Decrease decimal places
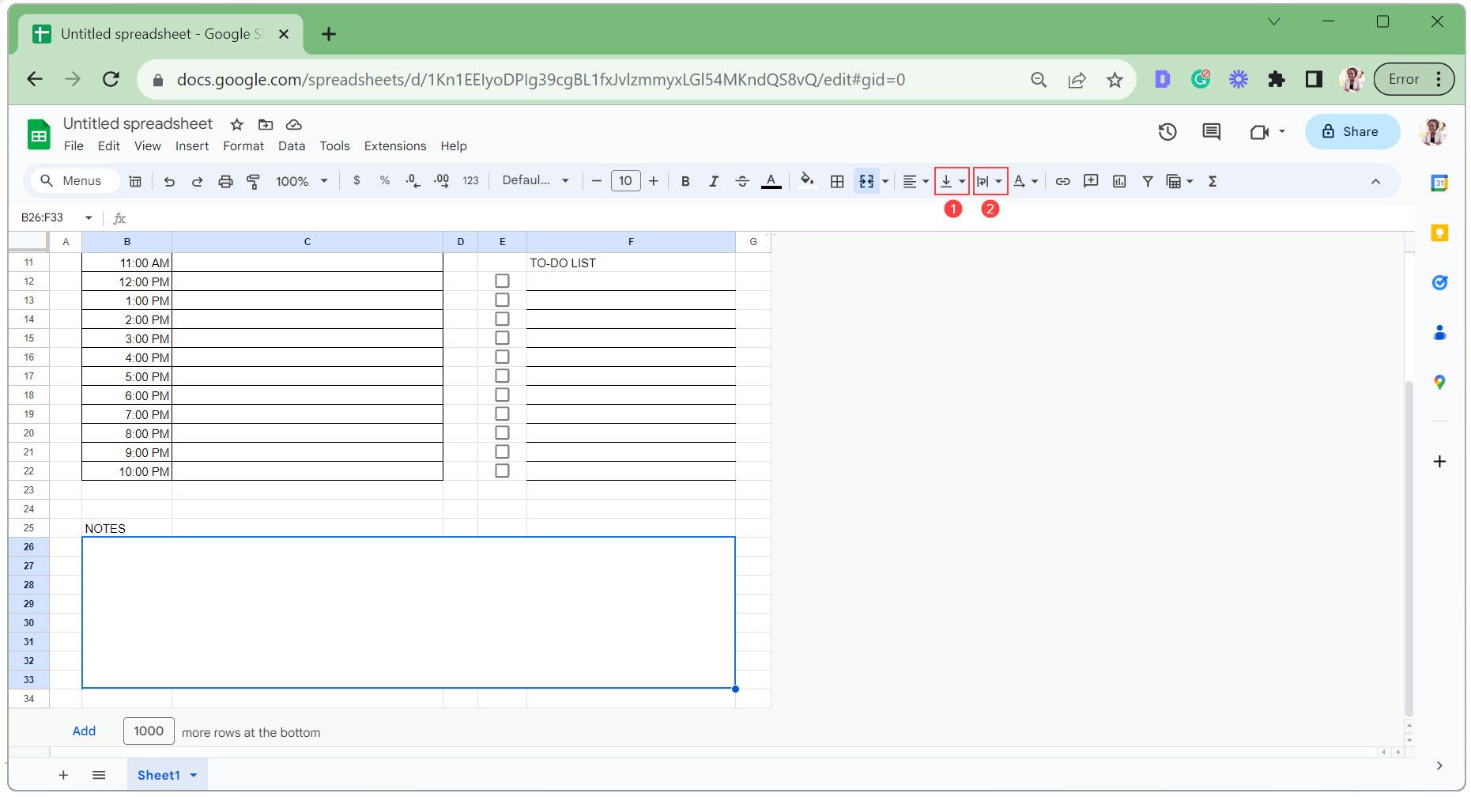The width and height of the screenshot is (1471, 797). [x=412, y=180]
